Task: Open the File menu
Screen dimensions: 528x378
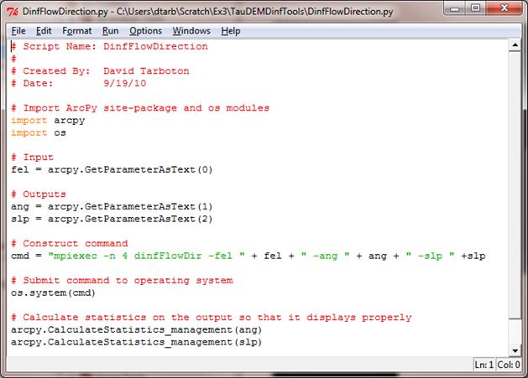Action: coord(18,31)
